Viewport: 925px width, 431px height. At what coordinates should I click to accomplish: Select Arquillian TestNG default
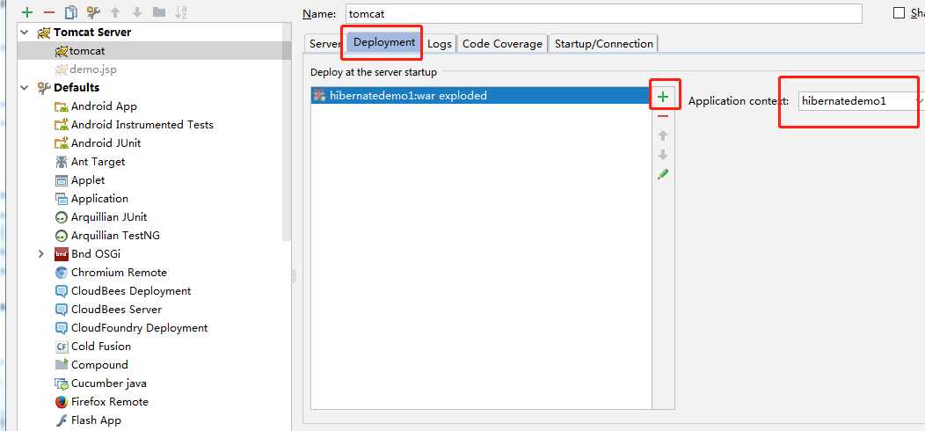(116, 236)
